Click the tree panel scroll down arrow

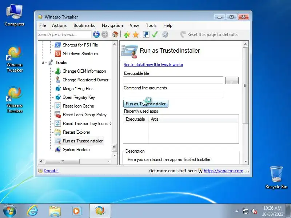click(x=115, y=156)
